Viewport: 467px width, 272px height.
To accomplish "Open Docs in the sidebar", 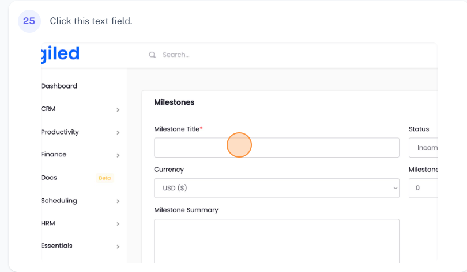I will (49, 178).
